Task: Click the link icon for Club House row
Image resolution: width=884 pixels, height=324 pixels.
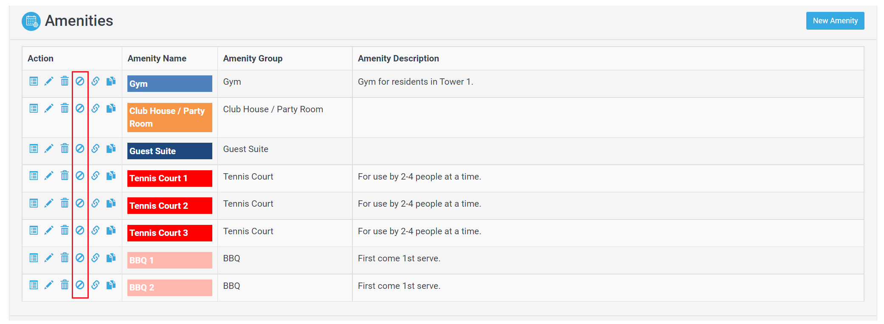Action: (96, 108)
